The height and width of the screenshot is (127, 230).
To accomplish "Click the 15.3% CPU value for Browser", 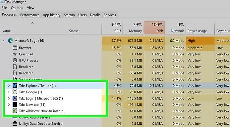I will coord(117,48).
